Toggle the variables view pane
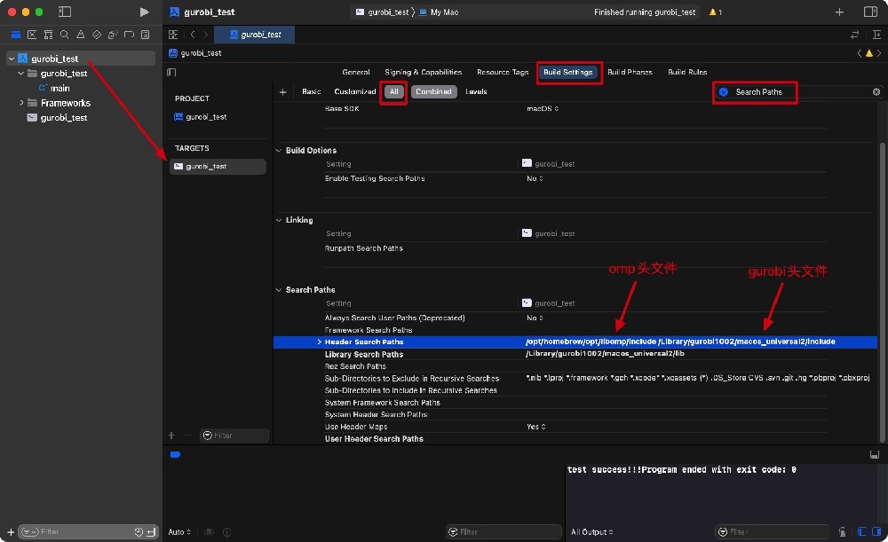Viewport: 888px width, 542px height. click(x=862, y=532)
